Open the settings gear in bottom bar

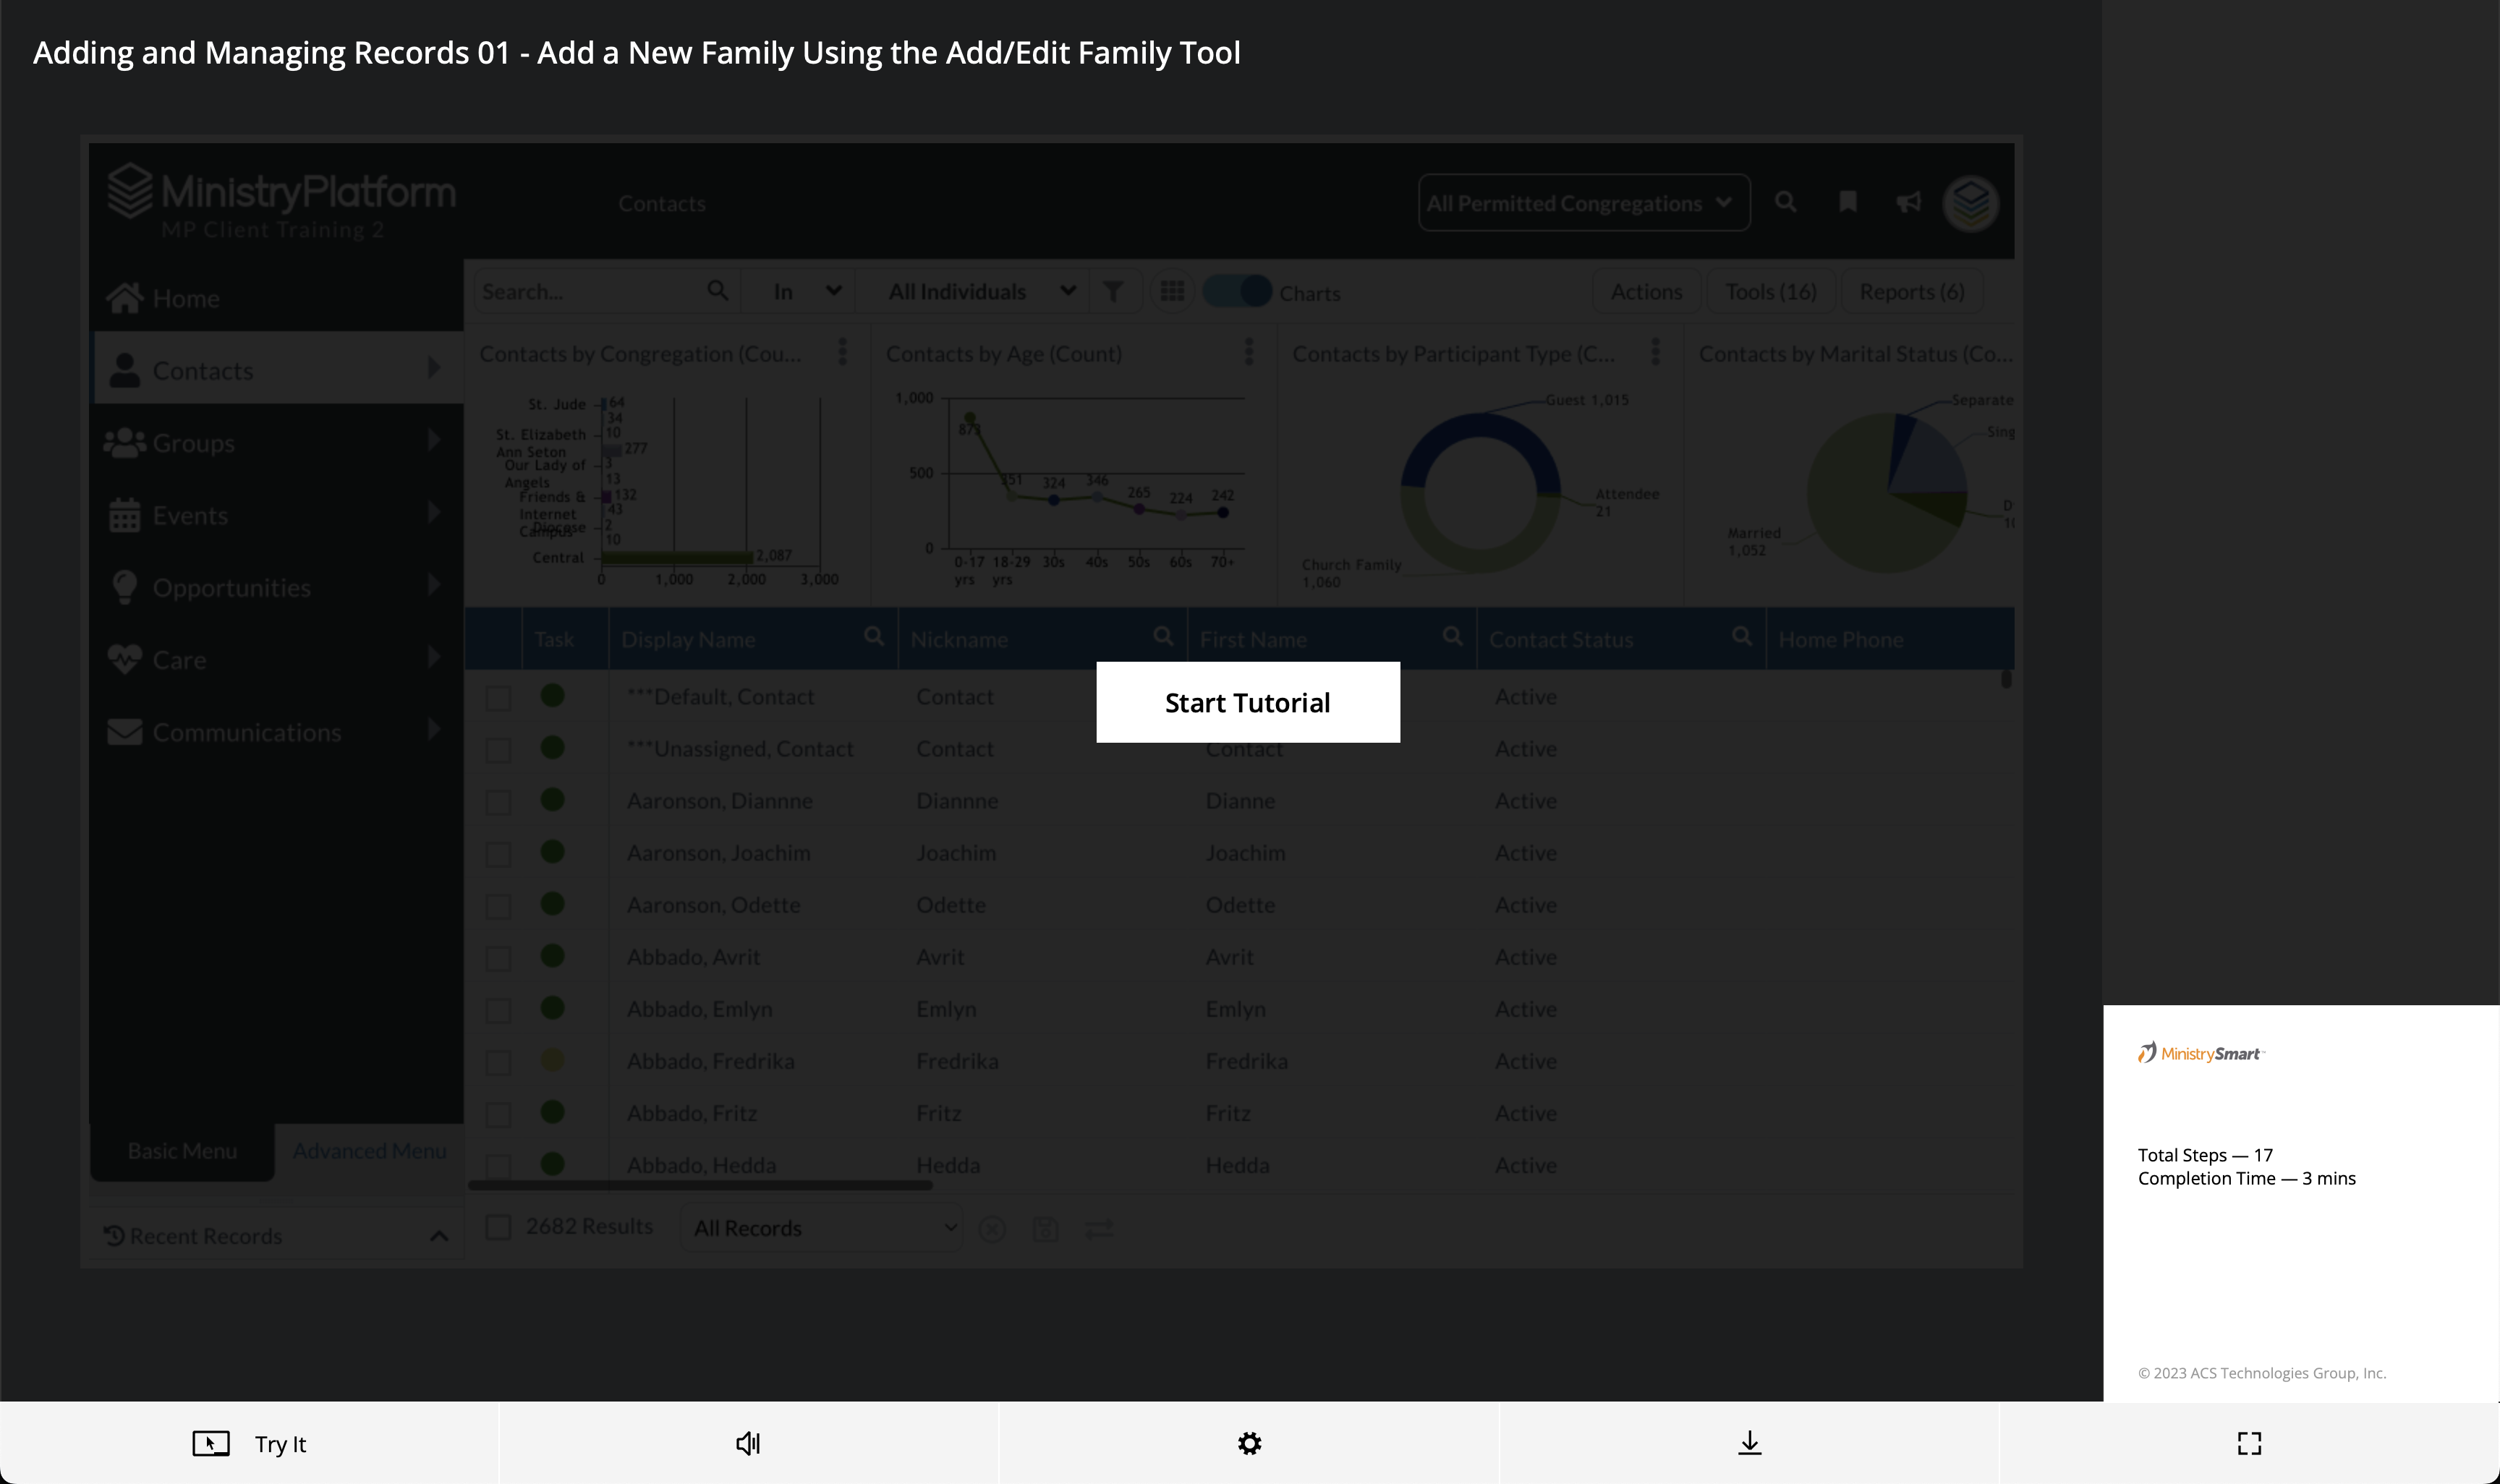coord(1249,1443)
